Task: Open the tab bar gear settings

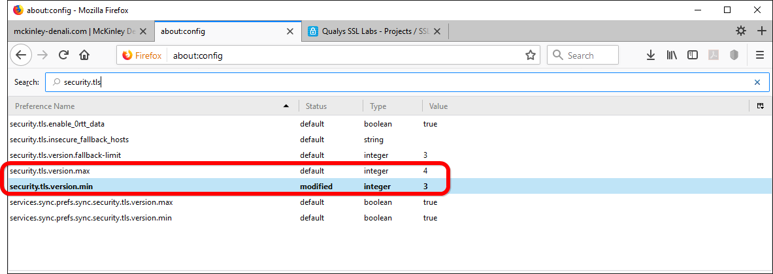Action: 740,31
